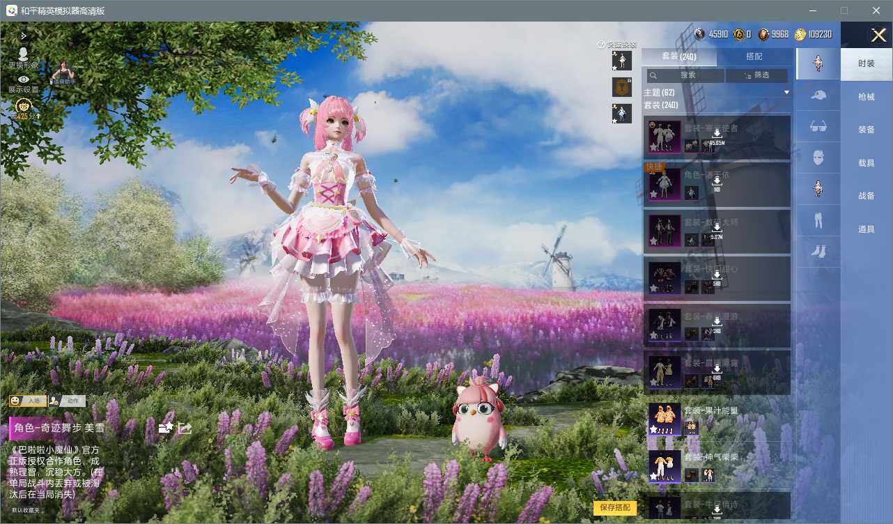
Task: Open the 装备 equipment menu
Action: 867,130
